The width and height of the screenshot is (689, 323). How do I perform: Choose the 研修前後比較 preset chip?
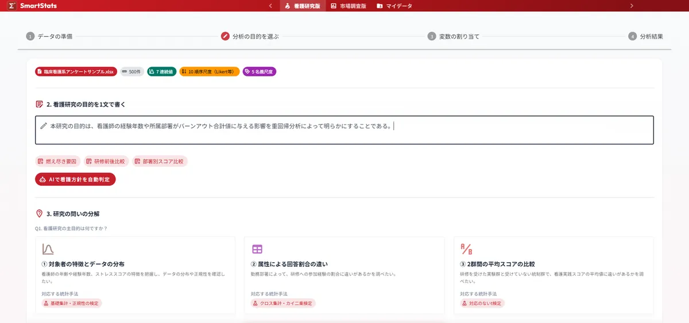[105, 161]
